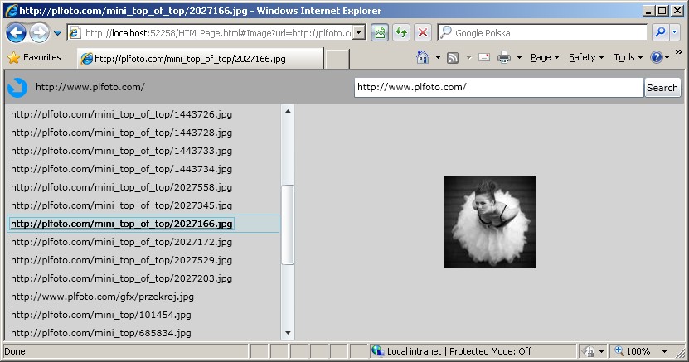Click the IE page icon in address bar
Screen dimensions: 689x362
pyautogui.click(x=75, y=33)
